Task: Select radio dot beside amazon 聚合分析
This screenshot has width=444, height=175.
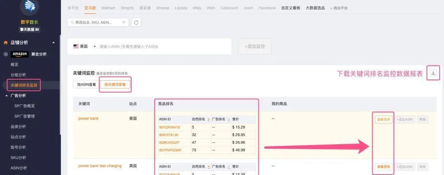Action: coord(5,54)
